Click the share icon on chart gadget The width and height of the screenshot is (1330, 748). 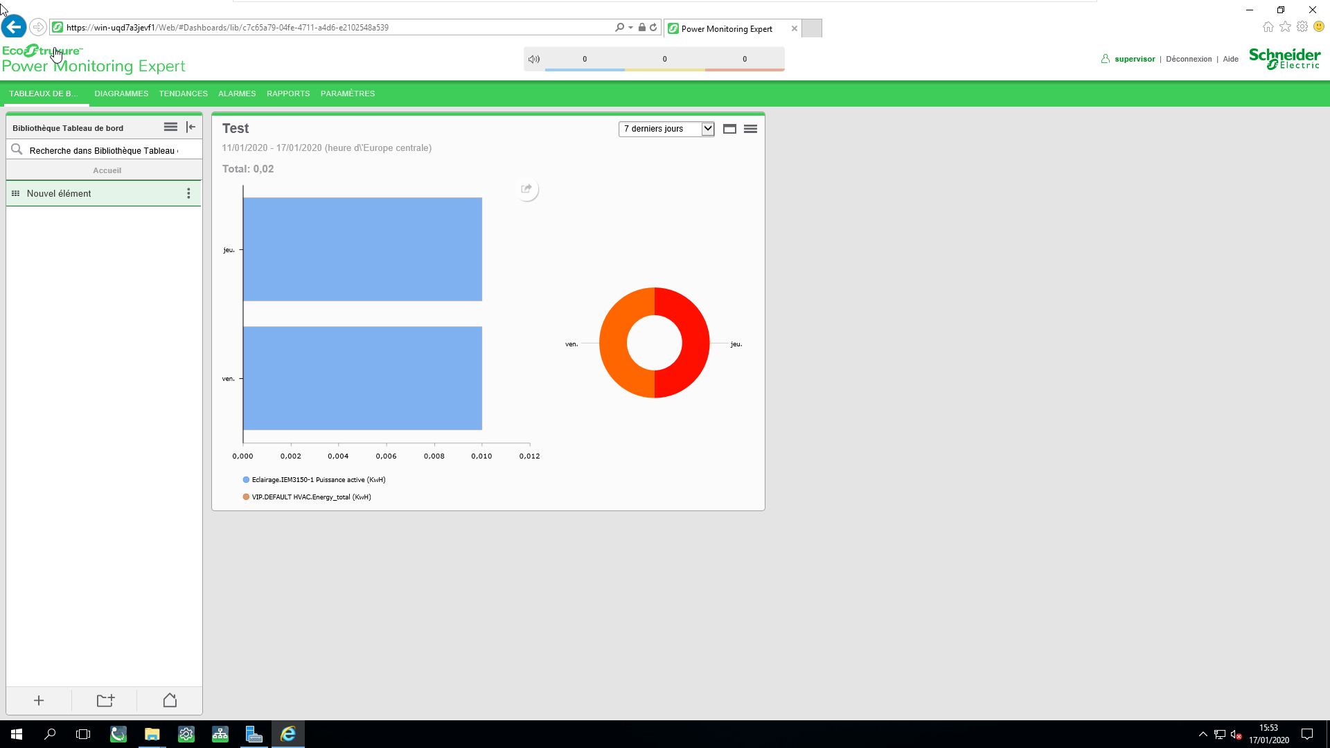point(526,189)
